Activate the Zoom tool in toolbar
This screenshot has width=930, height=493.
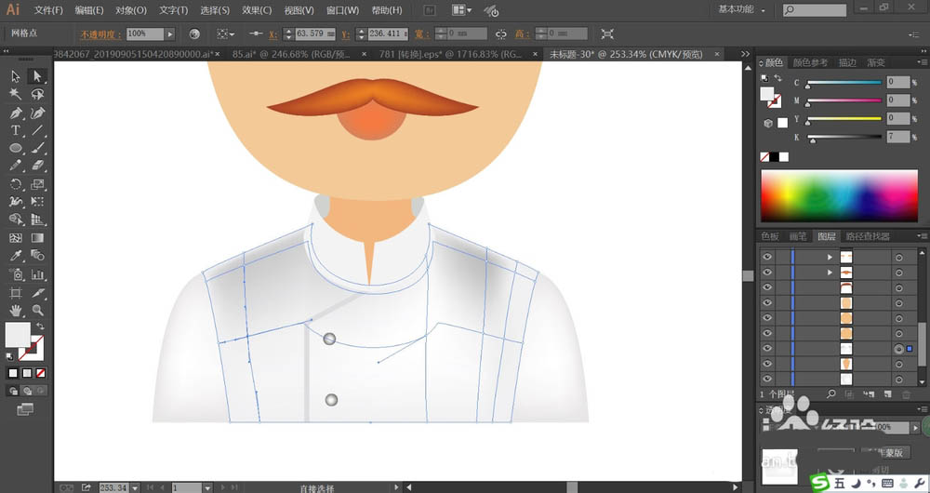pyautogui.click(x=37, y=310)
